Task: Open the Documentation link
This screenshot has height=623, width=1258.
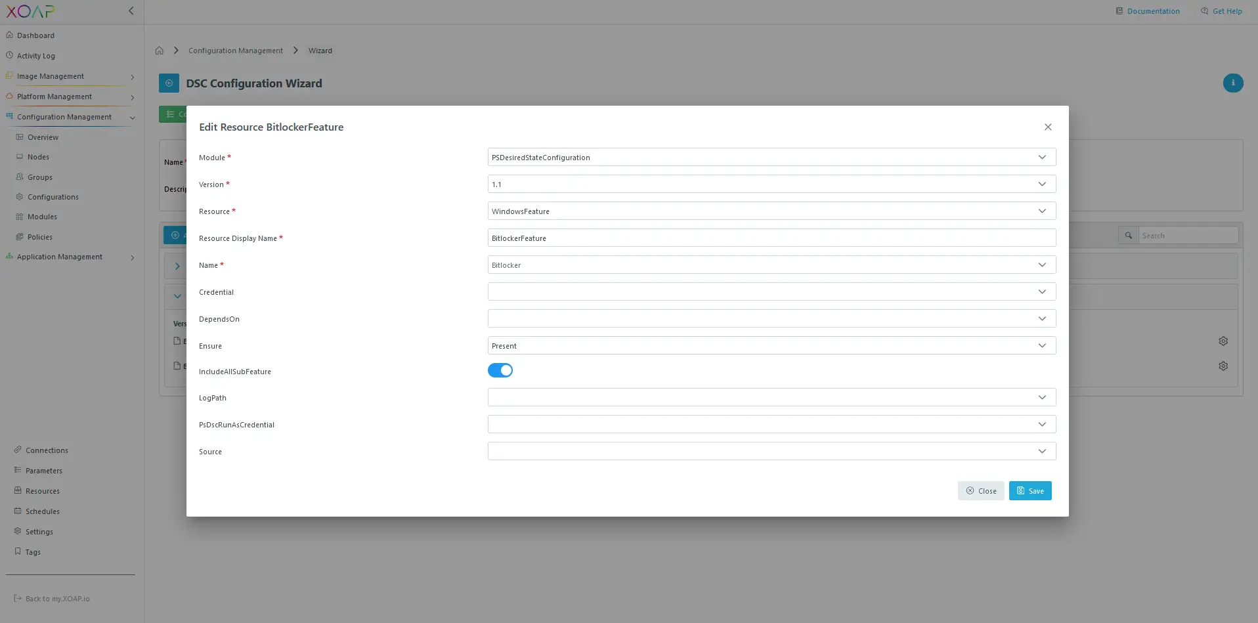Action: coord(1148,11)
